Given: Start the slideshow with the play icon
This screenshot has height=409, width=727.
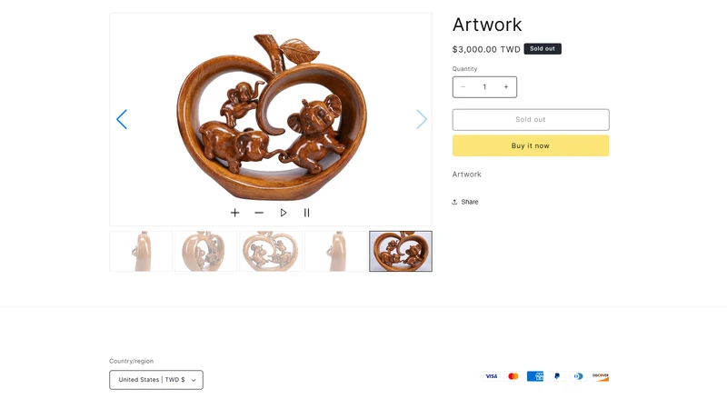Looking at the screenshot, I should pos(284,213).
